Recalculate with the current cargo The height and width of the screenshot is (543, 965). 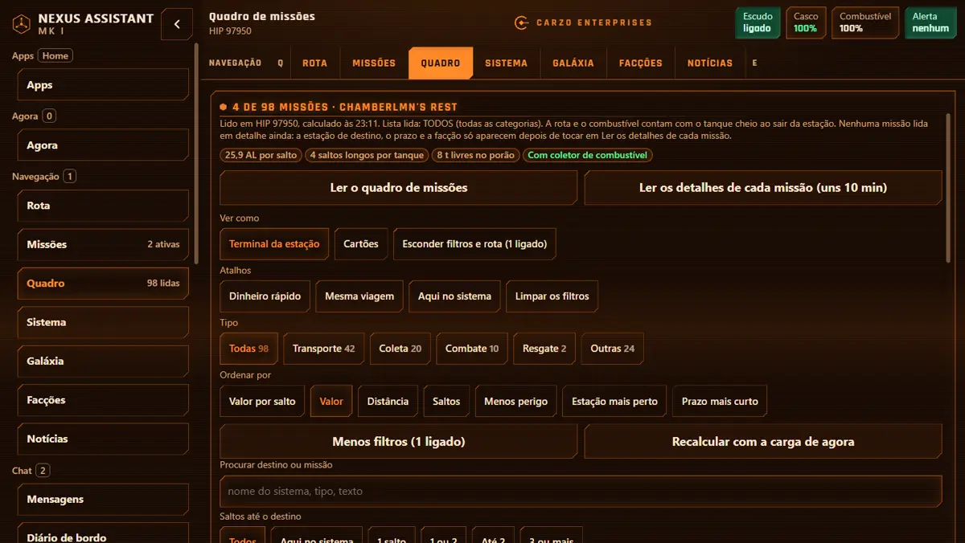763,442
